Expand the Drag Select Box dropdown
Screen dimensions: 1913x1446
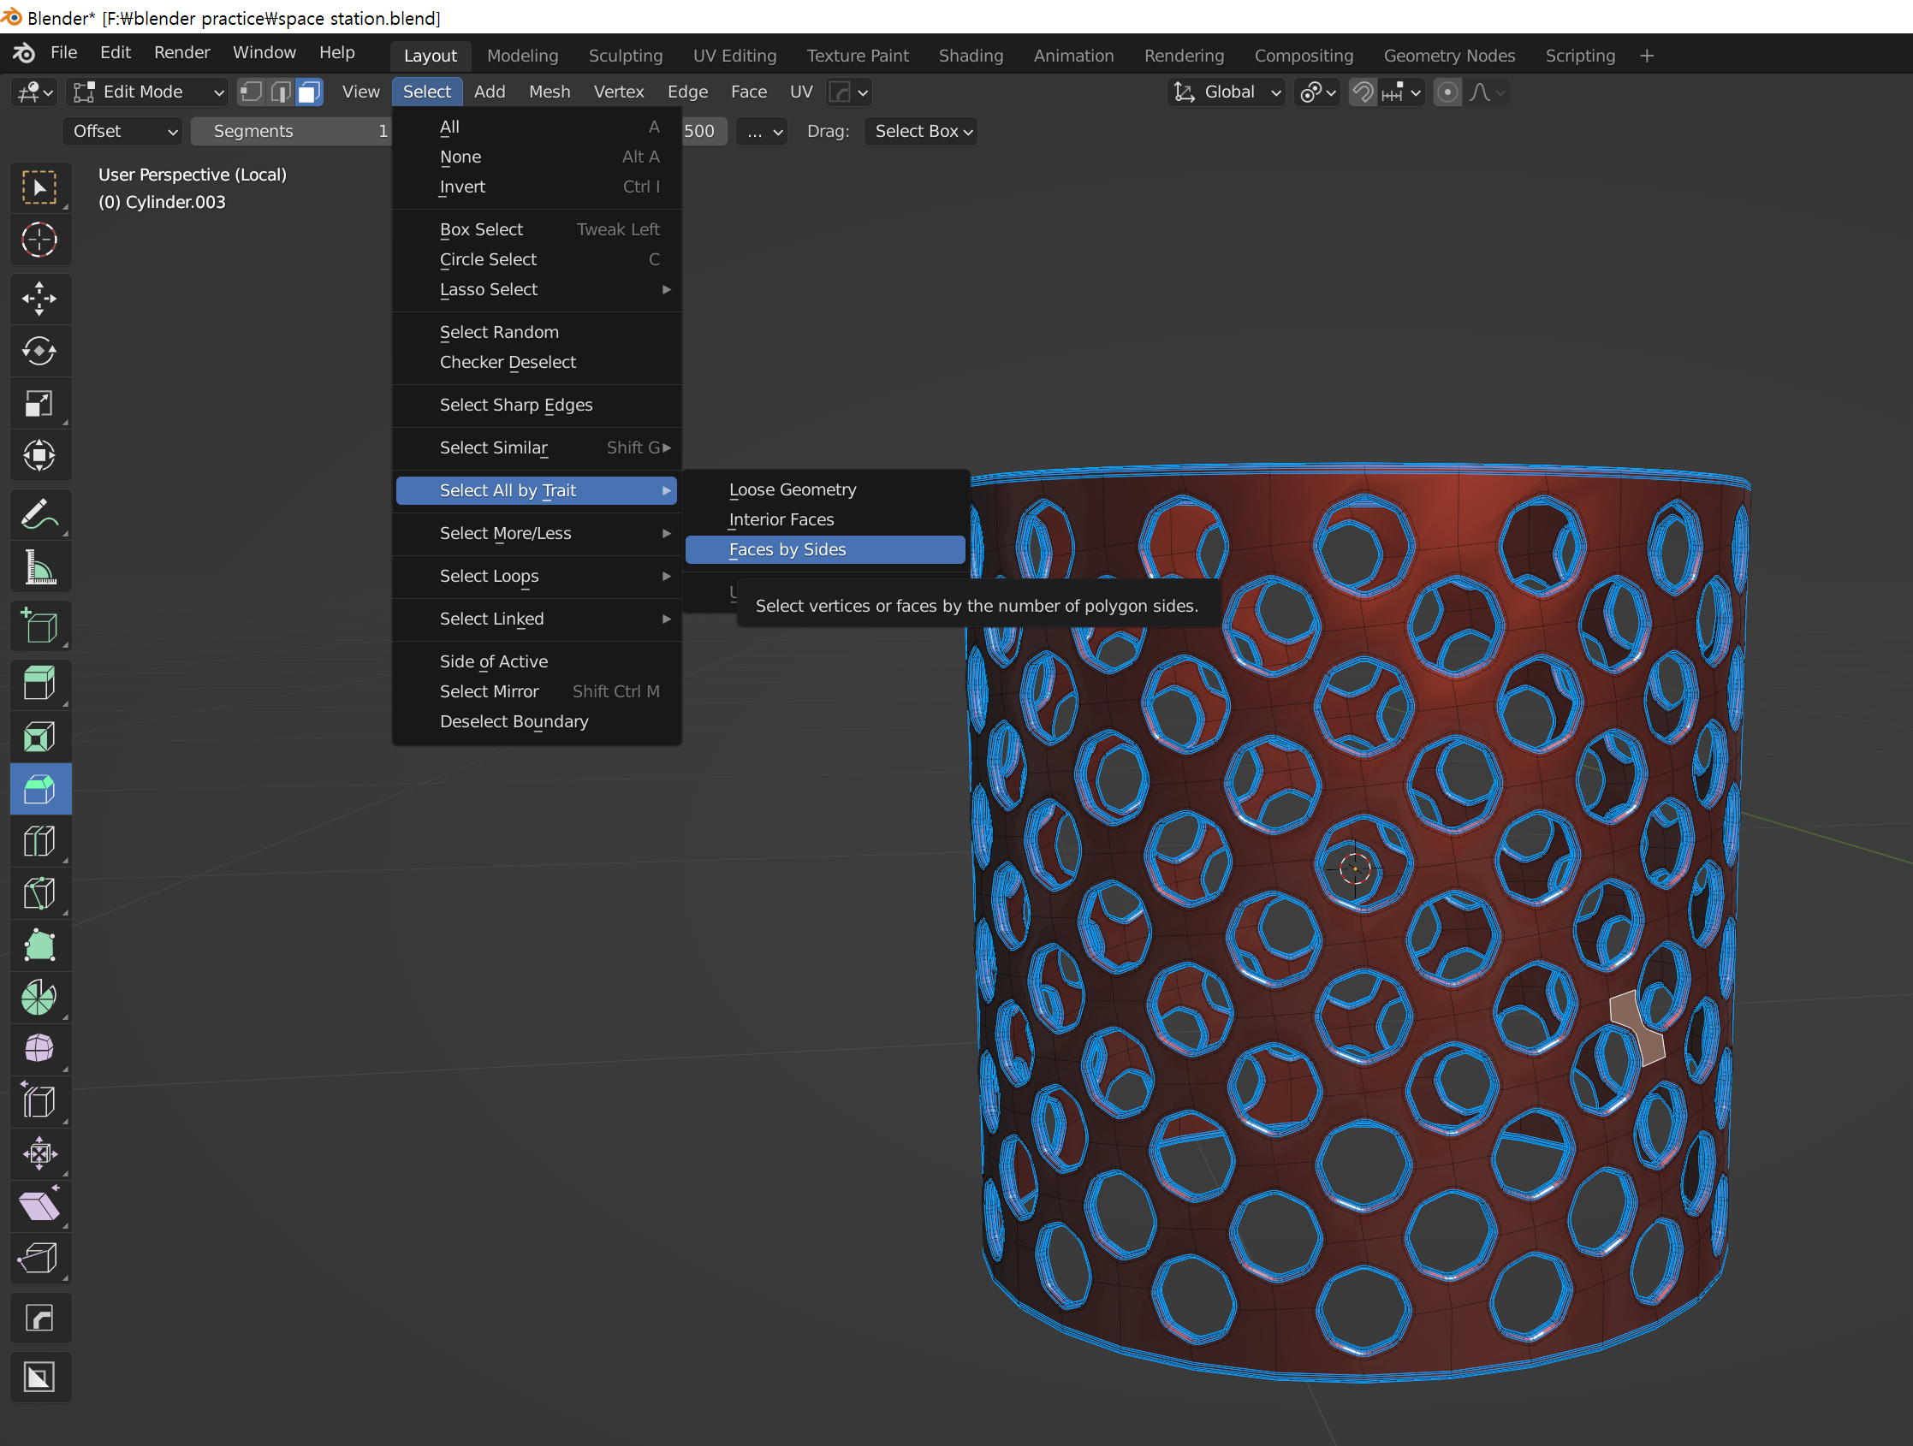coord(921,132)
